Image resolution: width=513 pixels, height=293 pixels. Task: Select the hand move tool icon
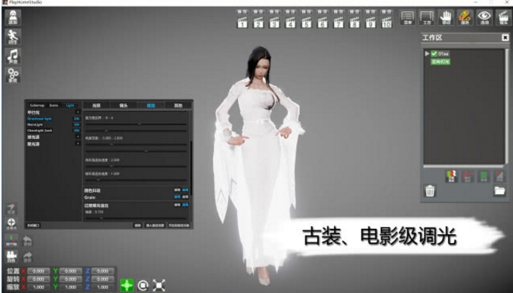pos(446,17)
